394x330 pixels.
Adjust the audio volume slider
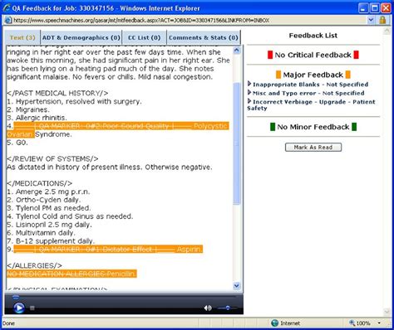[228, 308]
